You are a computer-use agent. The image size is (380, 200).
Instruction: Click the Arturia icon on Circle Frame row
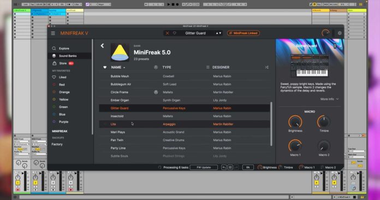click(x=156, y=92)
